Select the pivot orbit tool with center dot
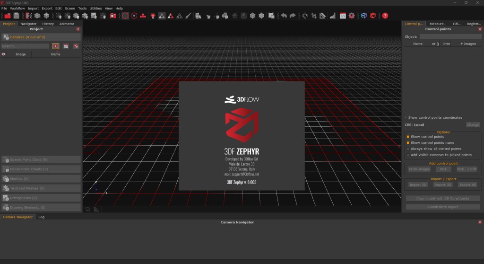Screen dimensions: 484x264 pyautogui.click(x=134, y=16)
